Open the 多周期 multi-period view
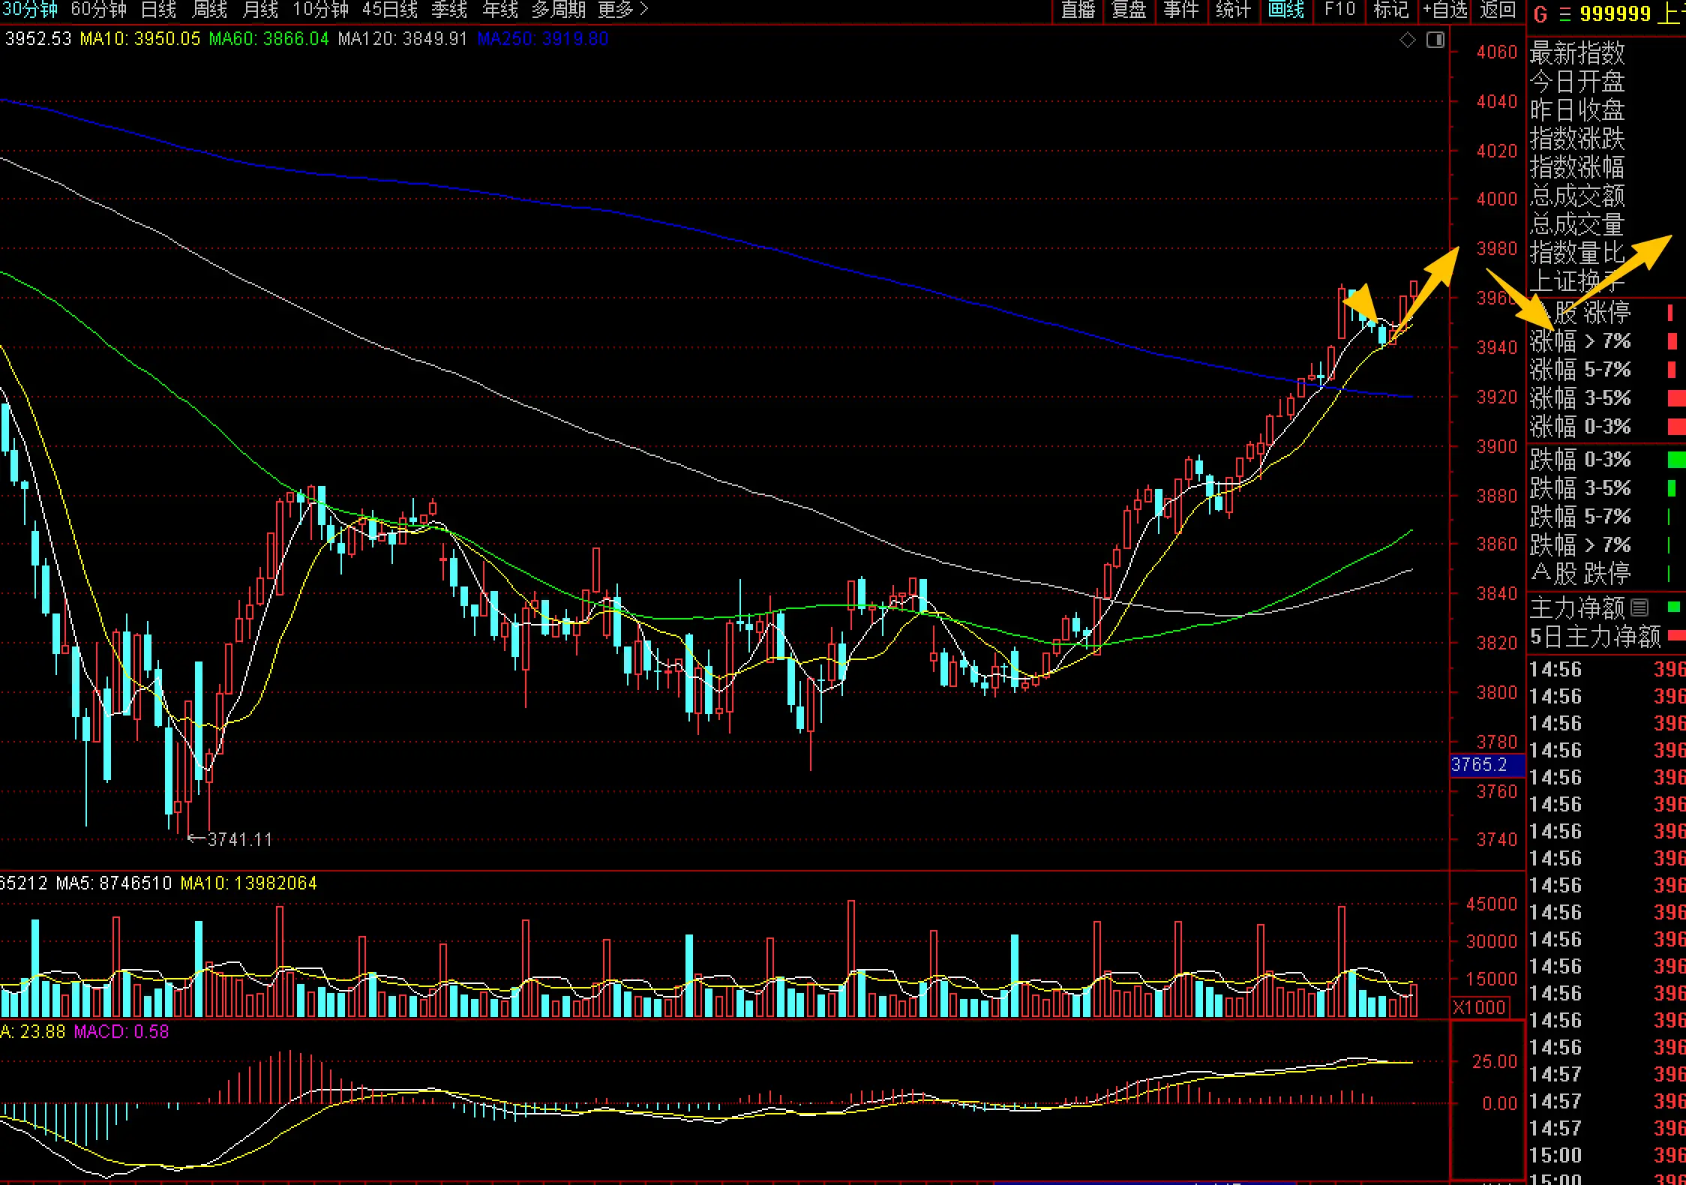 [x=559, y=10]
